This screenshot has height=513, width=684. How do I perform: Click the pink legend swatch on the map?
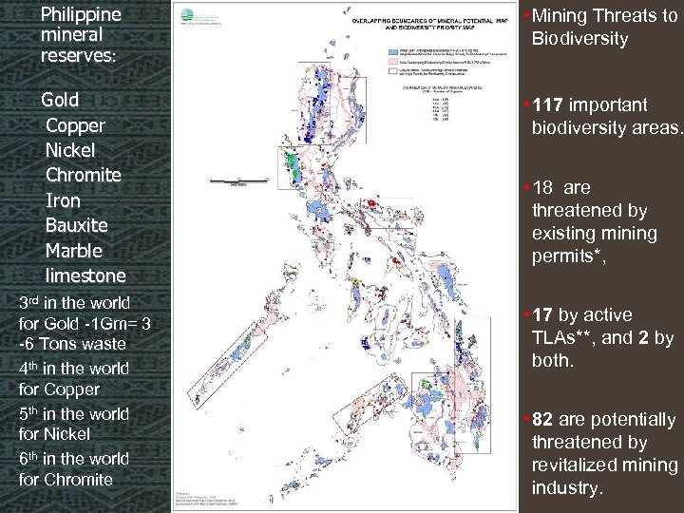[x=392, y=63]
